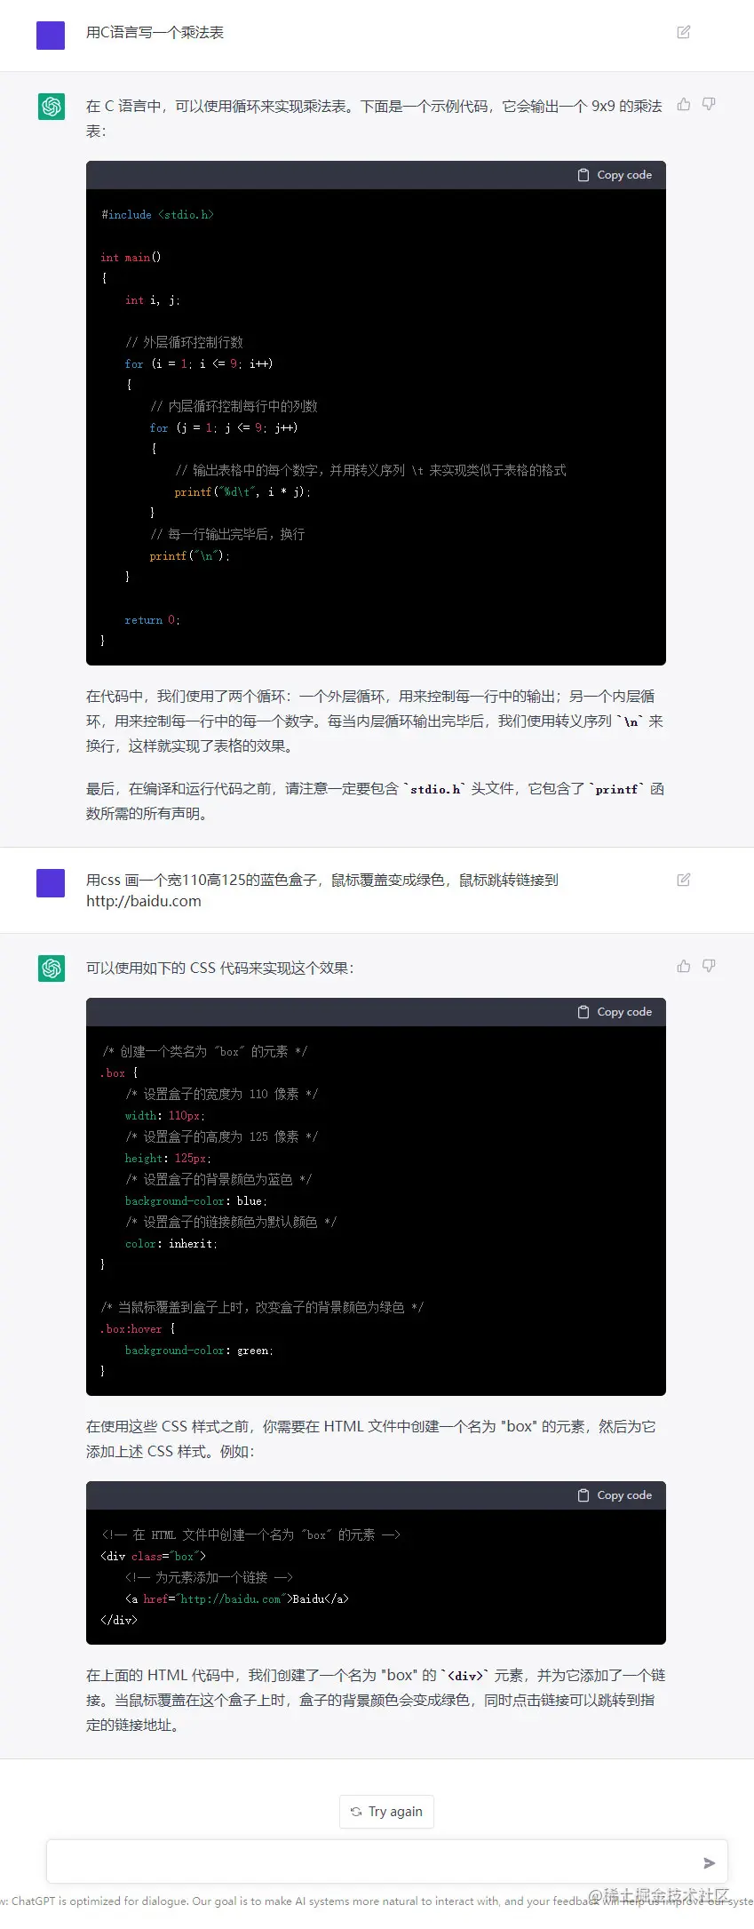Click clipboard icon on the C code block
The image size is (754, 1929).
(583, 175)
